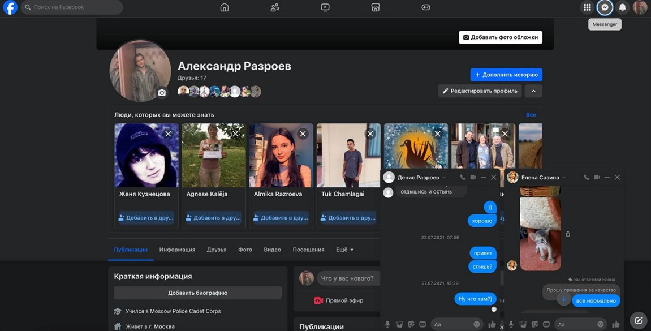Collapse suggestions with the chevron-up button
The width and height of the screenshot is (651, 331).
click(533, 91)
